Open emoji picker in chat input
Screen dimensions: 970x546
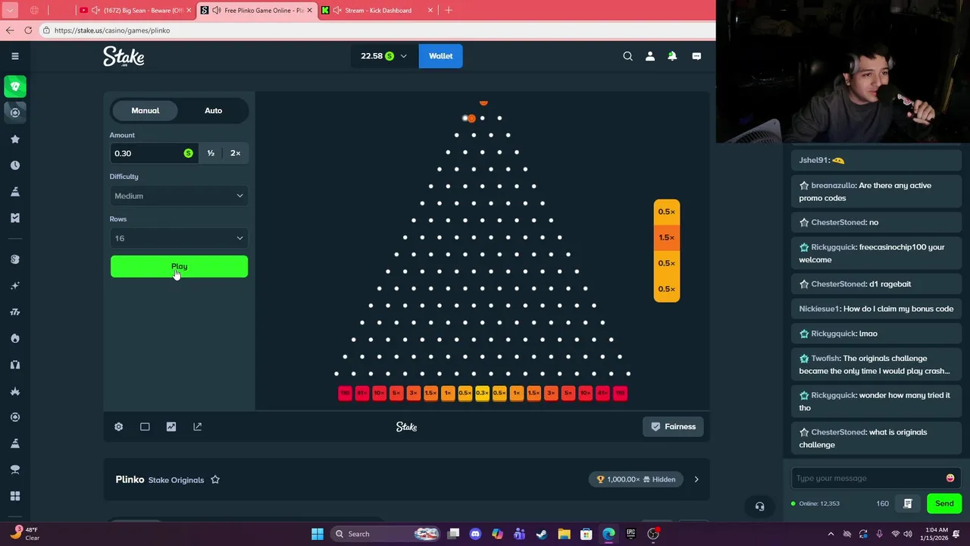click(950, 478)
